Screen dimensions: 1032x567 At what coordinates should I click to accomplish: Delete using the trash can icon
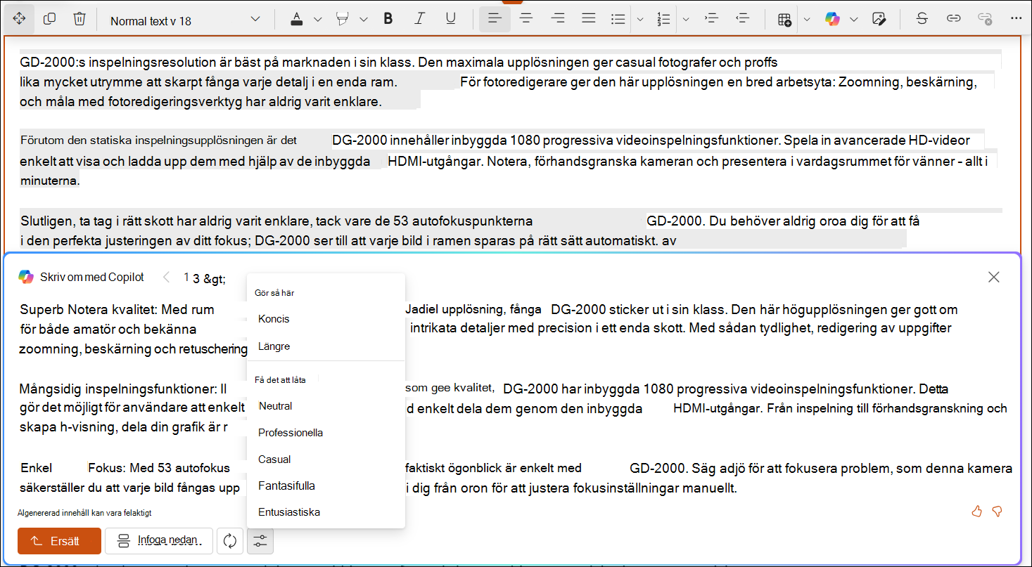pos(79,19)
